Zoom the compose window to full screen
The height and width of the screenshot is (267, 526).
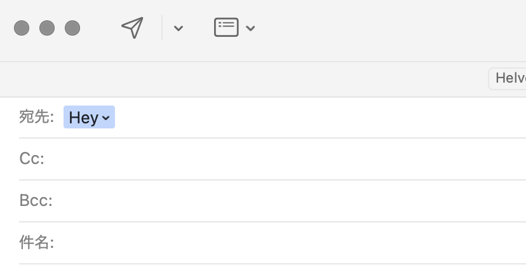click(72, 28)
